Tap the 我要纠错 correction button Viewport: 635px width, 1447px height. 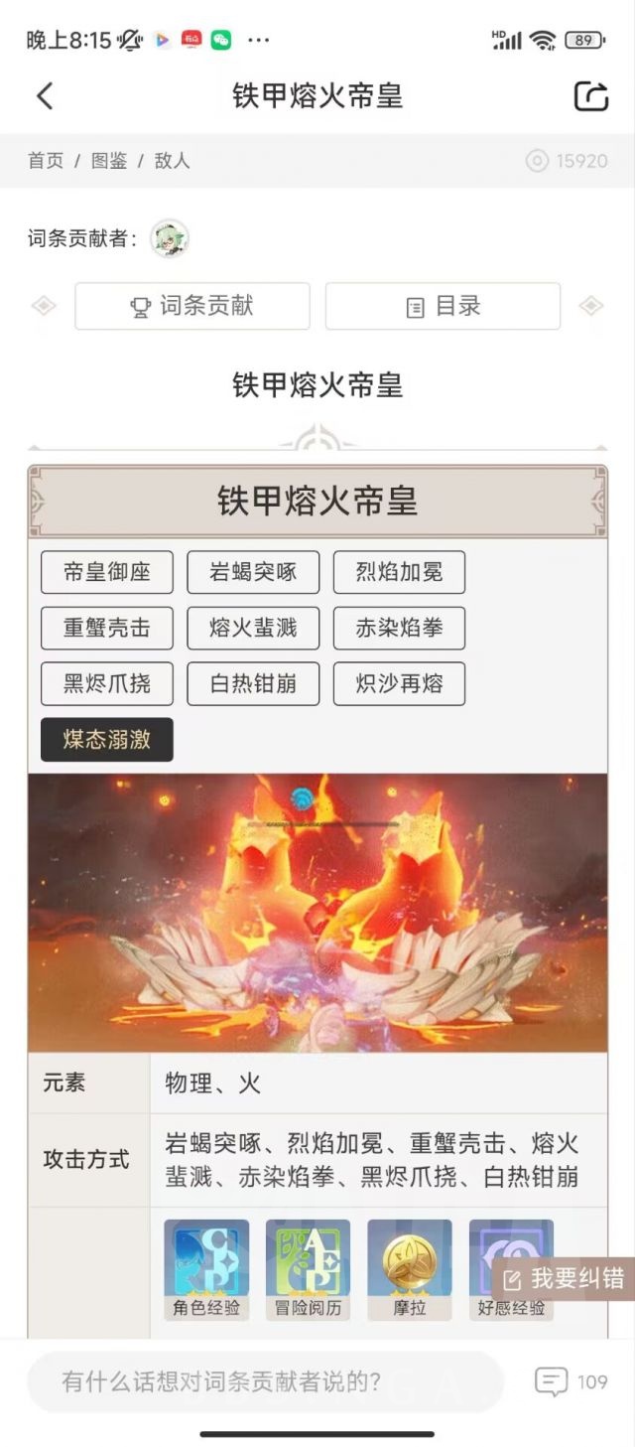[563, 1277]
